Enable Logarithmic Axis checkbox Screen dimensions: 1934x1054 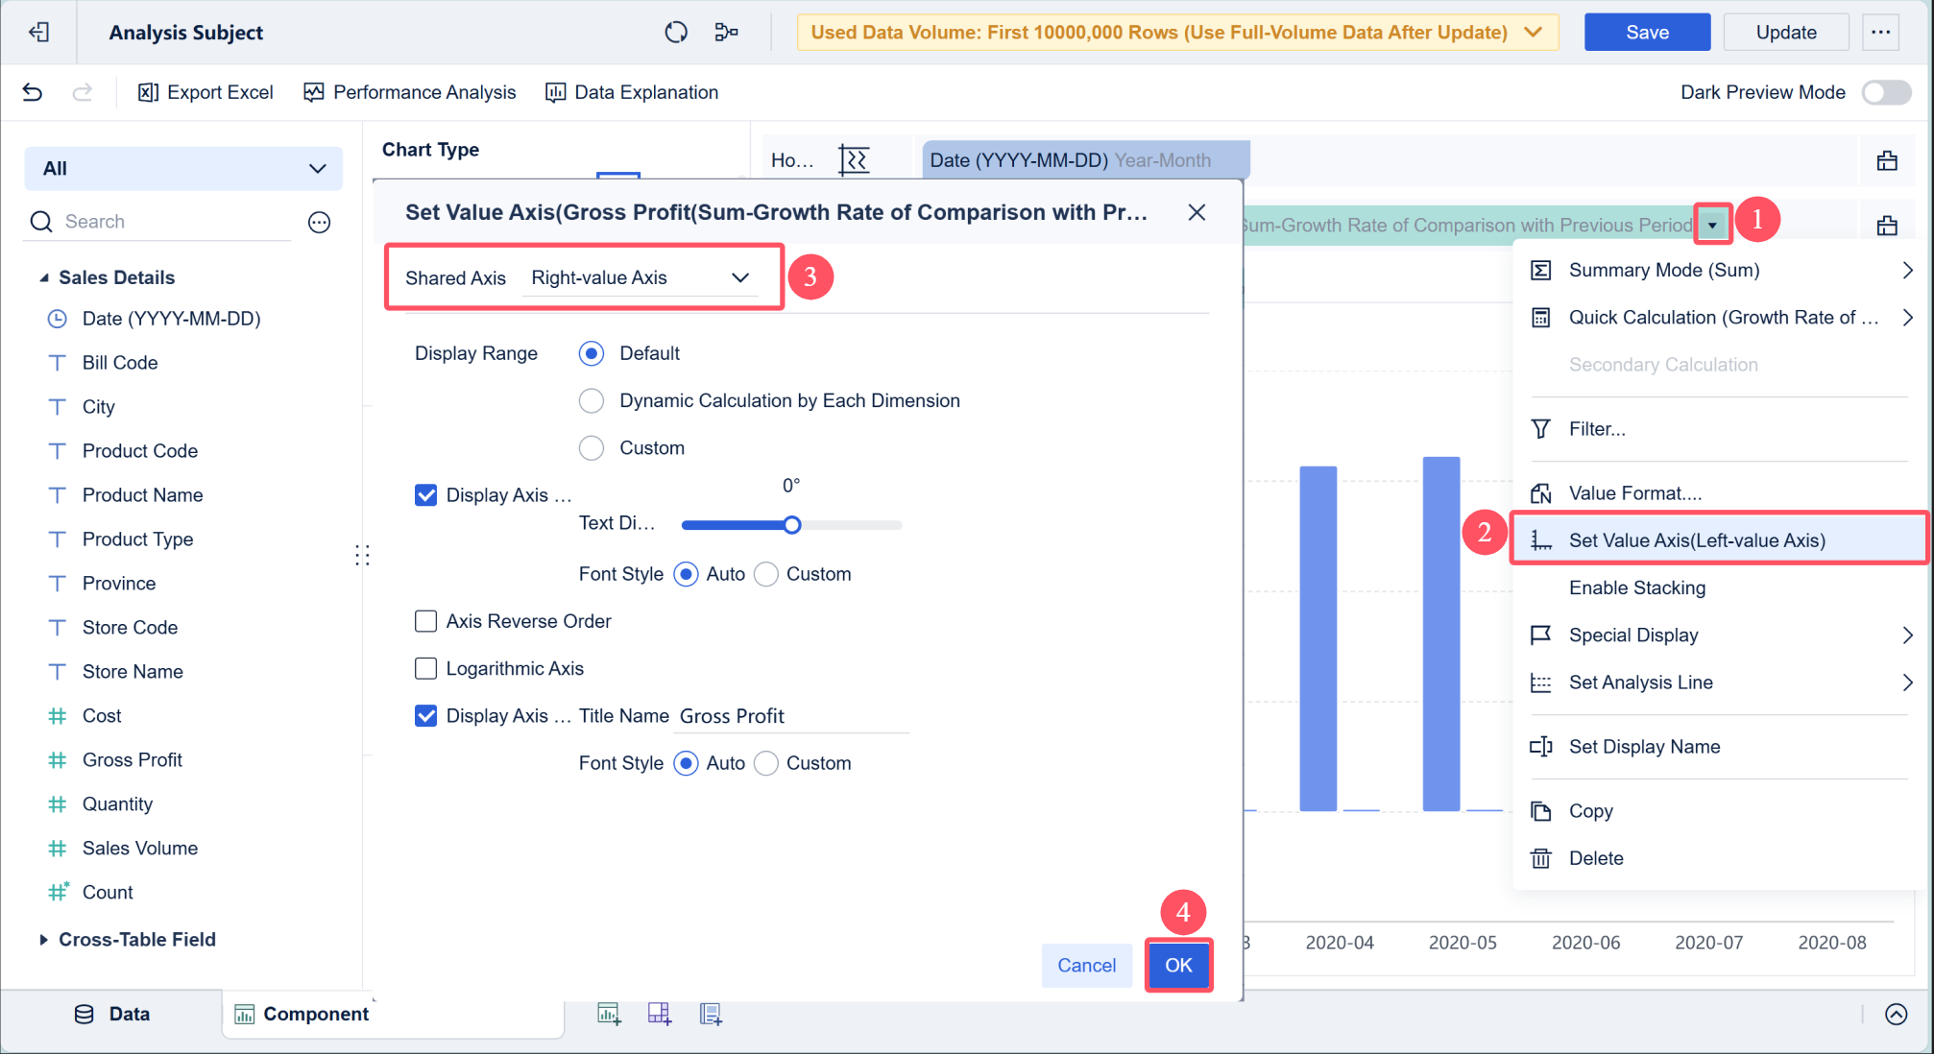(425, 668)
